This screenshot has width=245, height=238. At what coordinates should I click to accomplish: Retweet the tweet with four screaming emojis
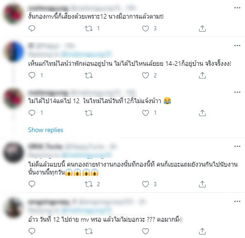point(88,184)
